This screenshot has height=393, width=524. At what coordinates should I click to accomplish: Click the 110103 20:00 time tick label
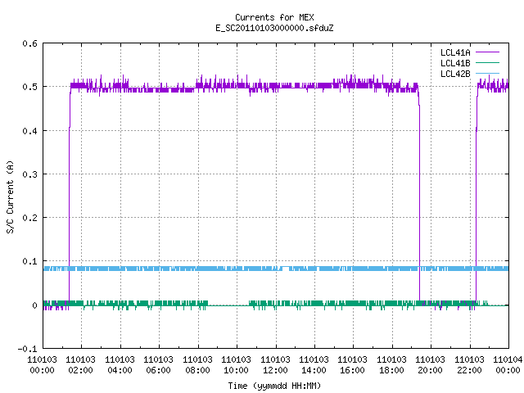[431, 365]
